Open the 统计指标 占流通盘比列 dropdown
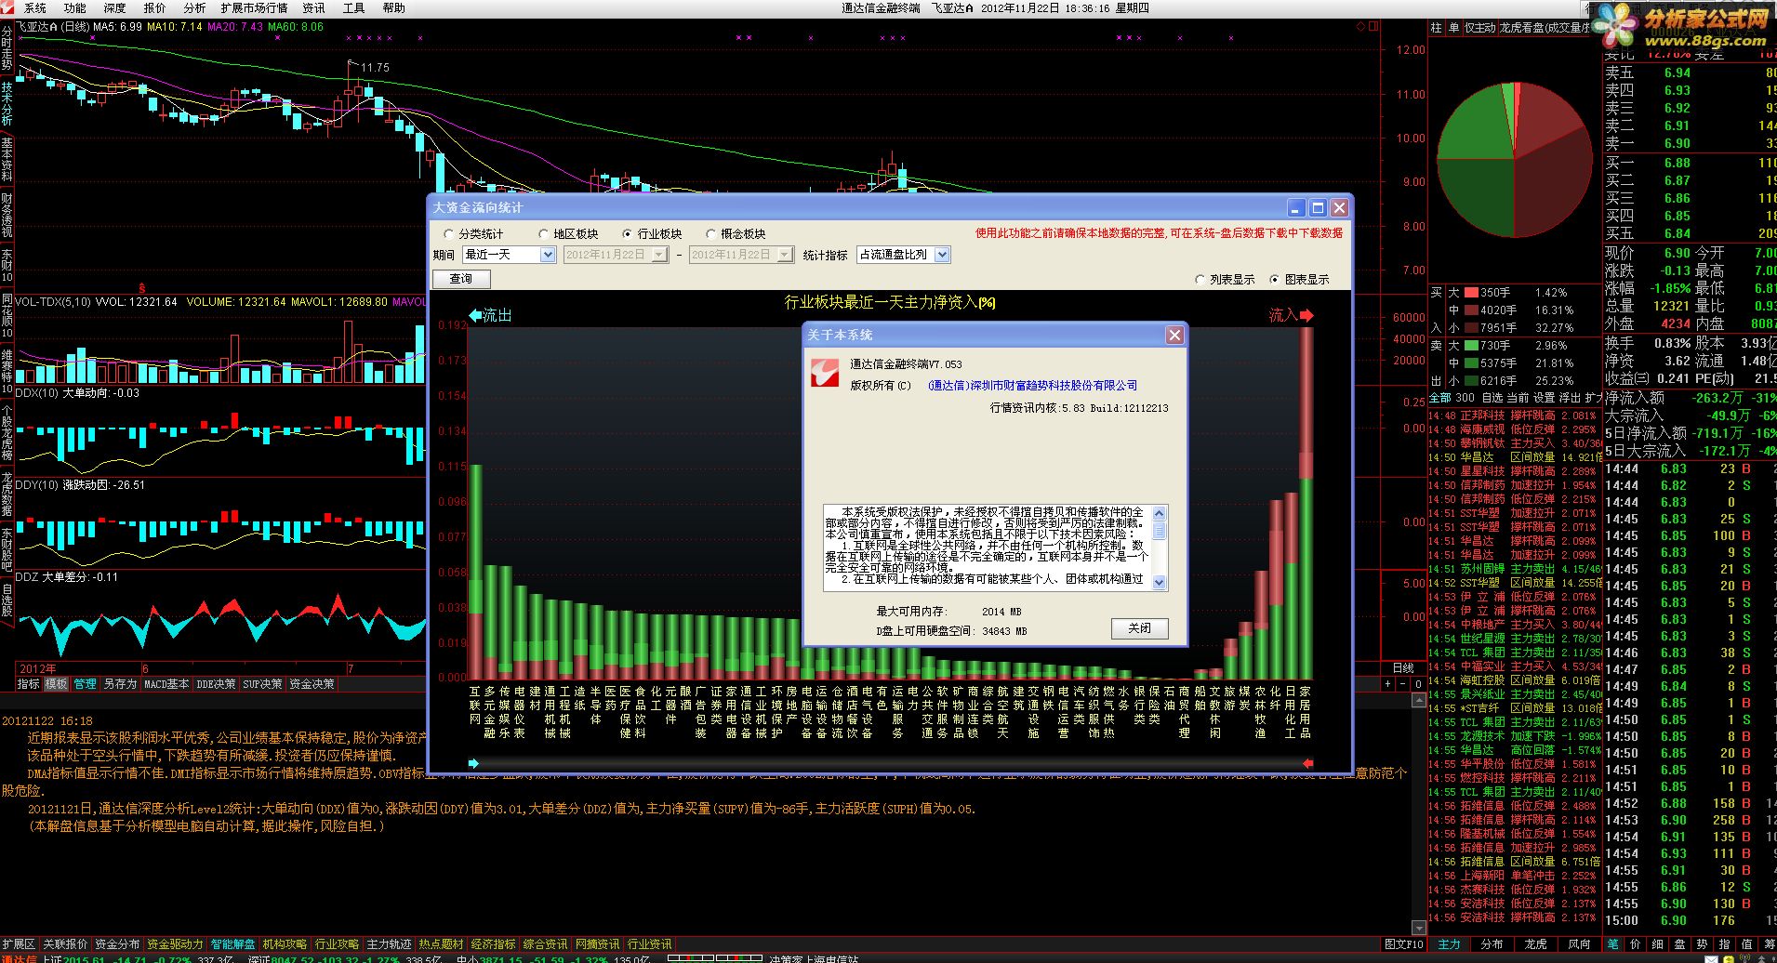The width and height of the screenshot is (1777, 963). (x=903, y=255)
